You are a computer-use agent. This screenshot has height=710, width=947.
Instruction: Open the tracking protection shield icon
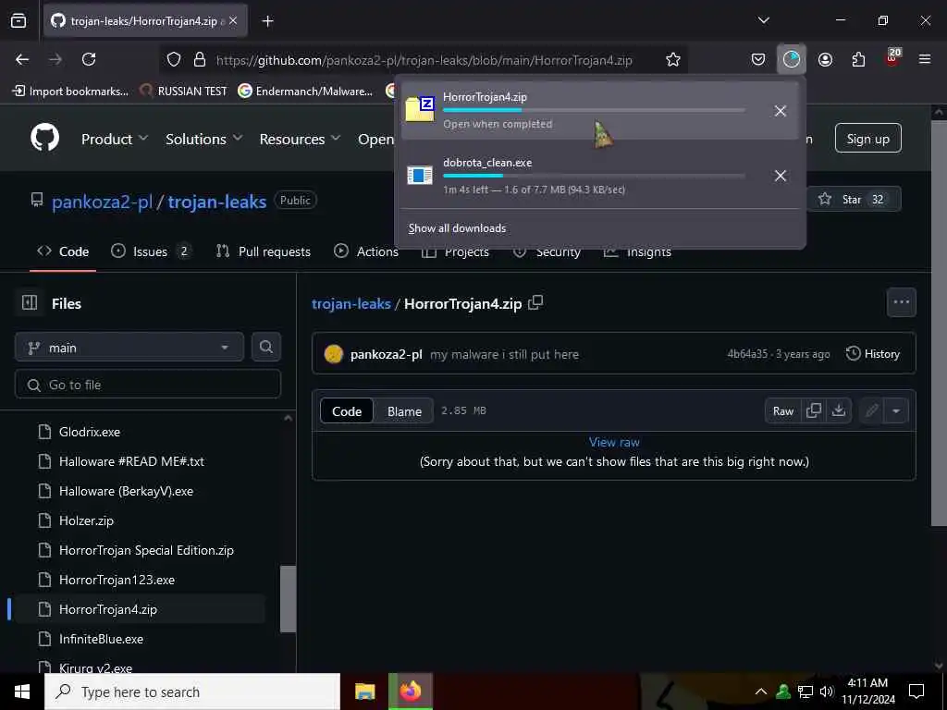(x=174, y=59)
